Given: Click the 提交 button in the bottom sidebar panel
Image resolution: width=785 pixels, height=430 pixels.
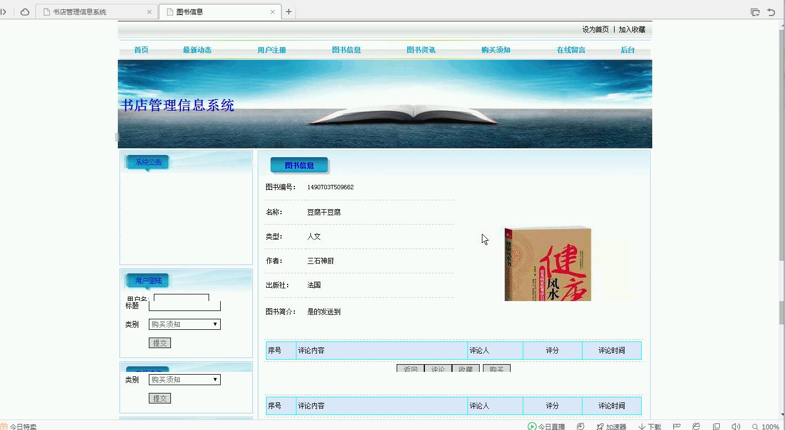Looking at the screenshot, I should pos(160,398).
